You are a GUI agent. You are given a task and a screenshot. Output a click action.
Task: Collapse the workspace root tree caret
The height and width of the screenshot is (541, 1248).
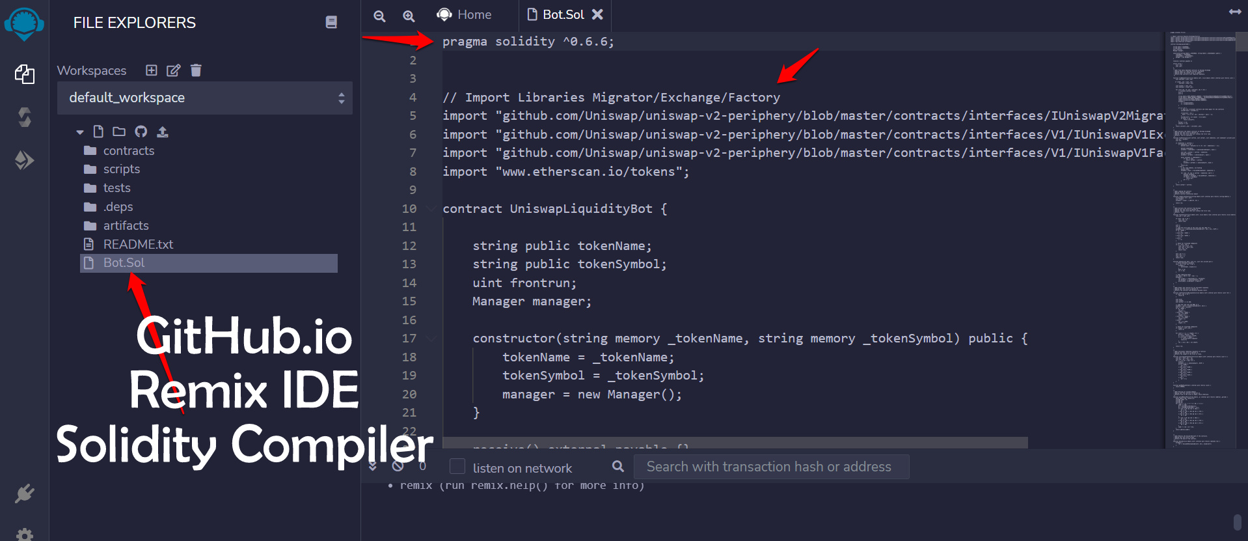click(80, 132)
